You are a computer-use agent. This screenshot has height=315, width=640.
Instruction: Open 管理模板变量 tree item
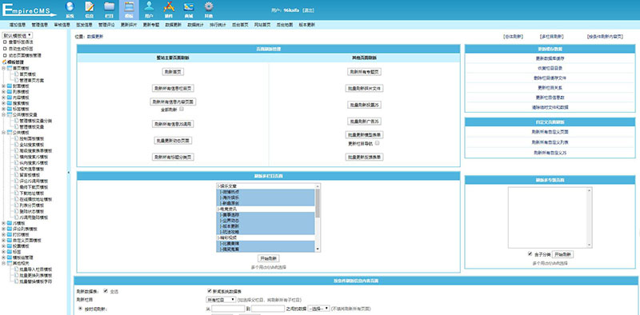(x=32, y=127)
